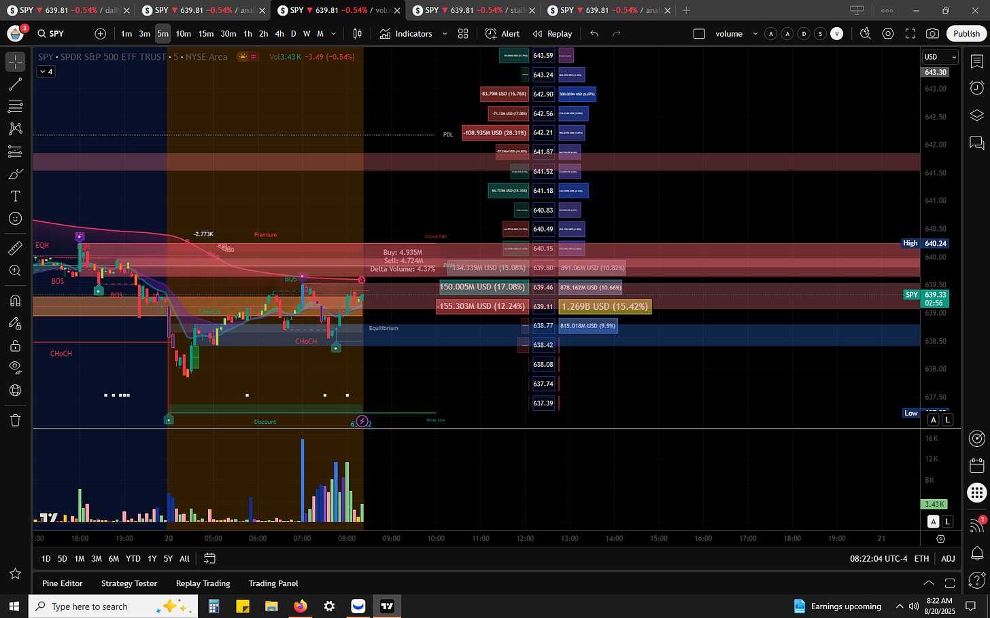This screenshot has width=990, height=618.
Task: Toggle magnet mode for drawings
Action: click(15, 301)
